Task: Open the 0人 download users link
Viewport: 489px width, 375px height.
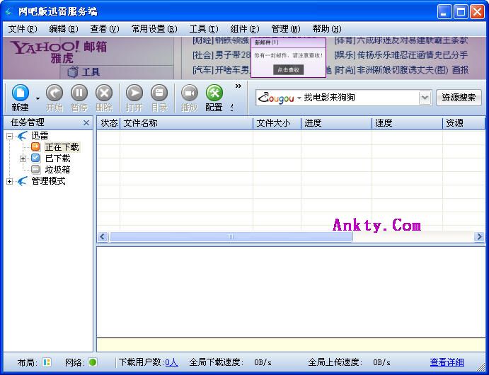Action: [x=171, y=362]
